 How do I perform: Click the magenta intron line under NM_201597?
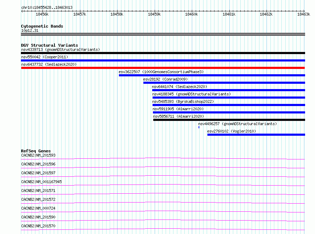coord(163,176)
